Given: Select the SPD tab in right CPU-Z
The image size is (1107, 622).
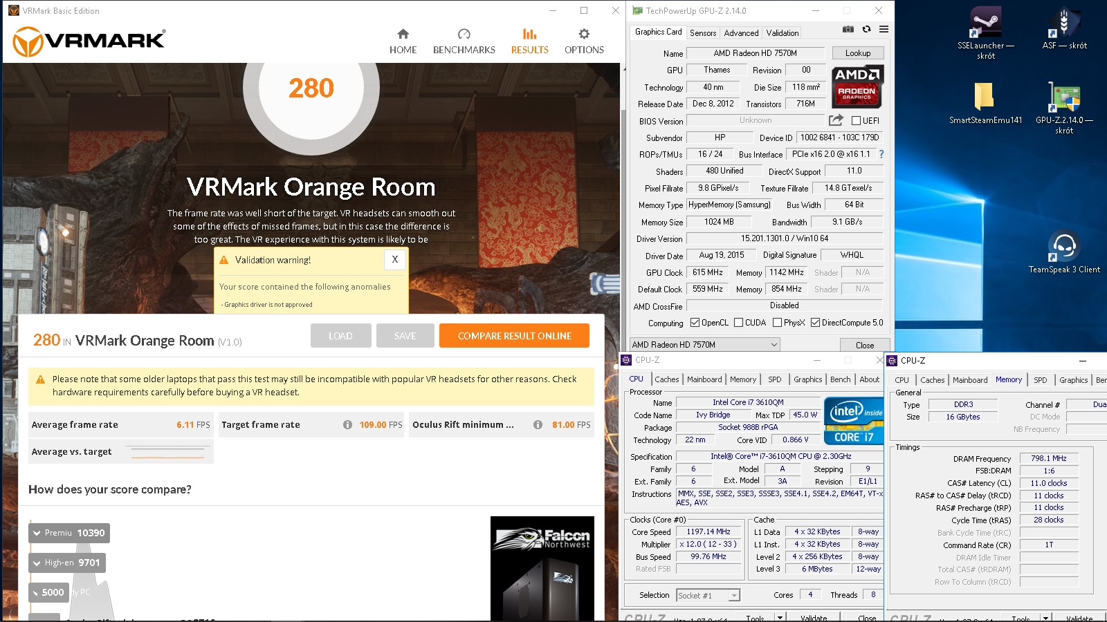Looking at the screenshot, I should pyautogui.click(x=1040, y=380).
